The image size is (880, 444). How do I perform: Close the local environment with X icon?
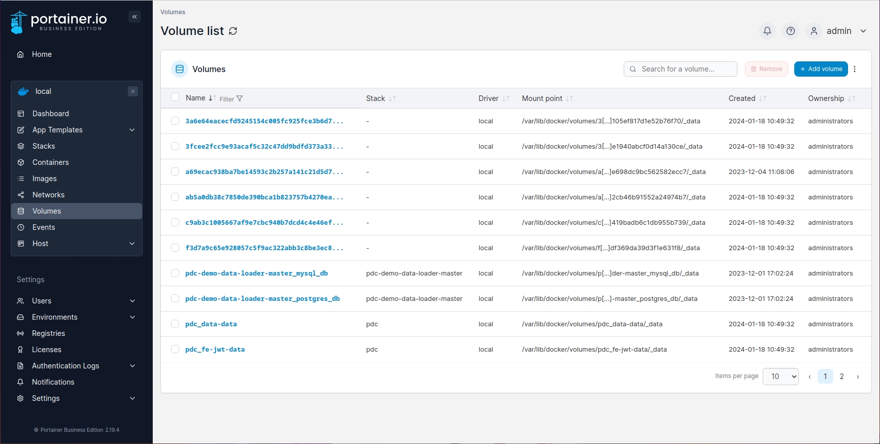point(133,91)
